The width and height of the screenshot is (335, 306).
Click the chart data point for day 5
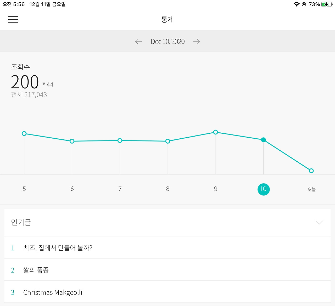pos(24,134)
